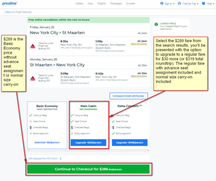Click the Help question mark icon
The height and width of the screenshot is (181, 216).
pyautogui.click(x=203, y=4)
